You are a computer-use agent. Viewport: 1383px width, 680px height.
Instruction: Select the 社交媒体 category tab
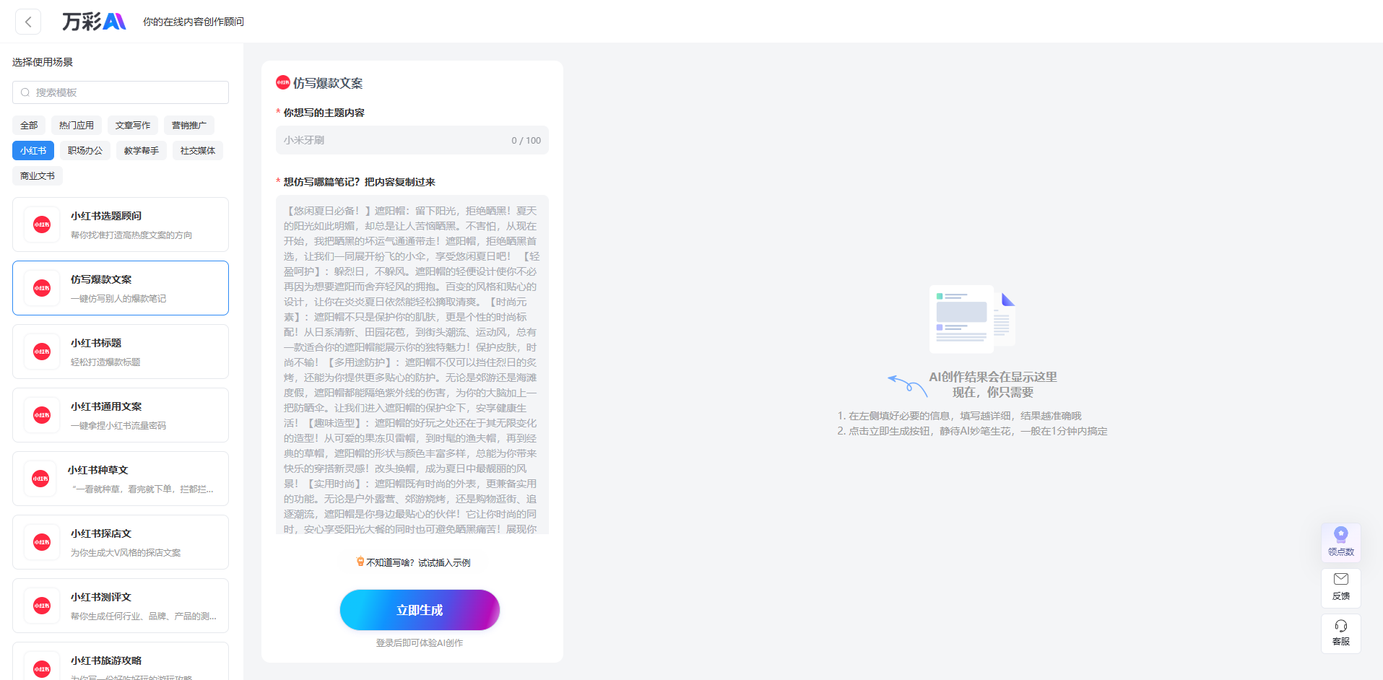(x=198, y=151)
